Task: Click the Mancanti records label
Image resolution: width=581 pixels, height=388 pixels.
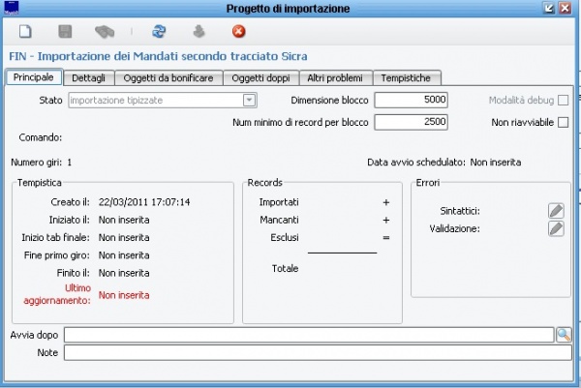Action: coord(279,220)
